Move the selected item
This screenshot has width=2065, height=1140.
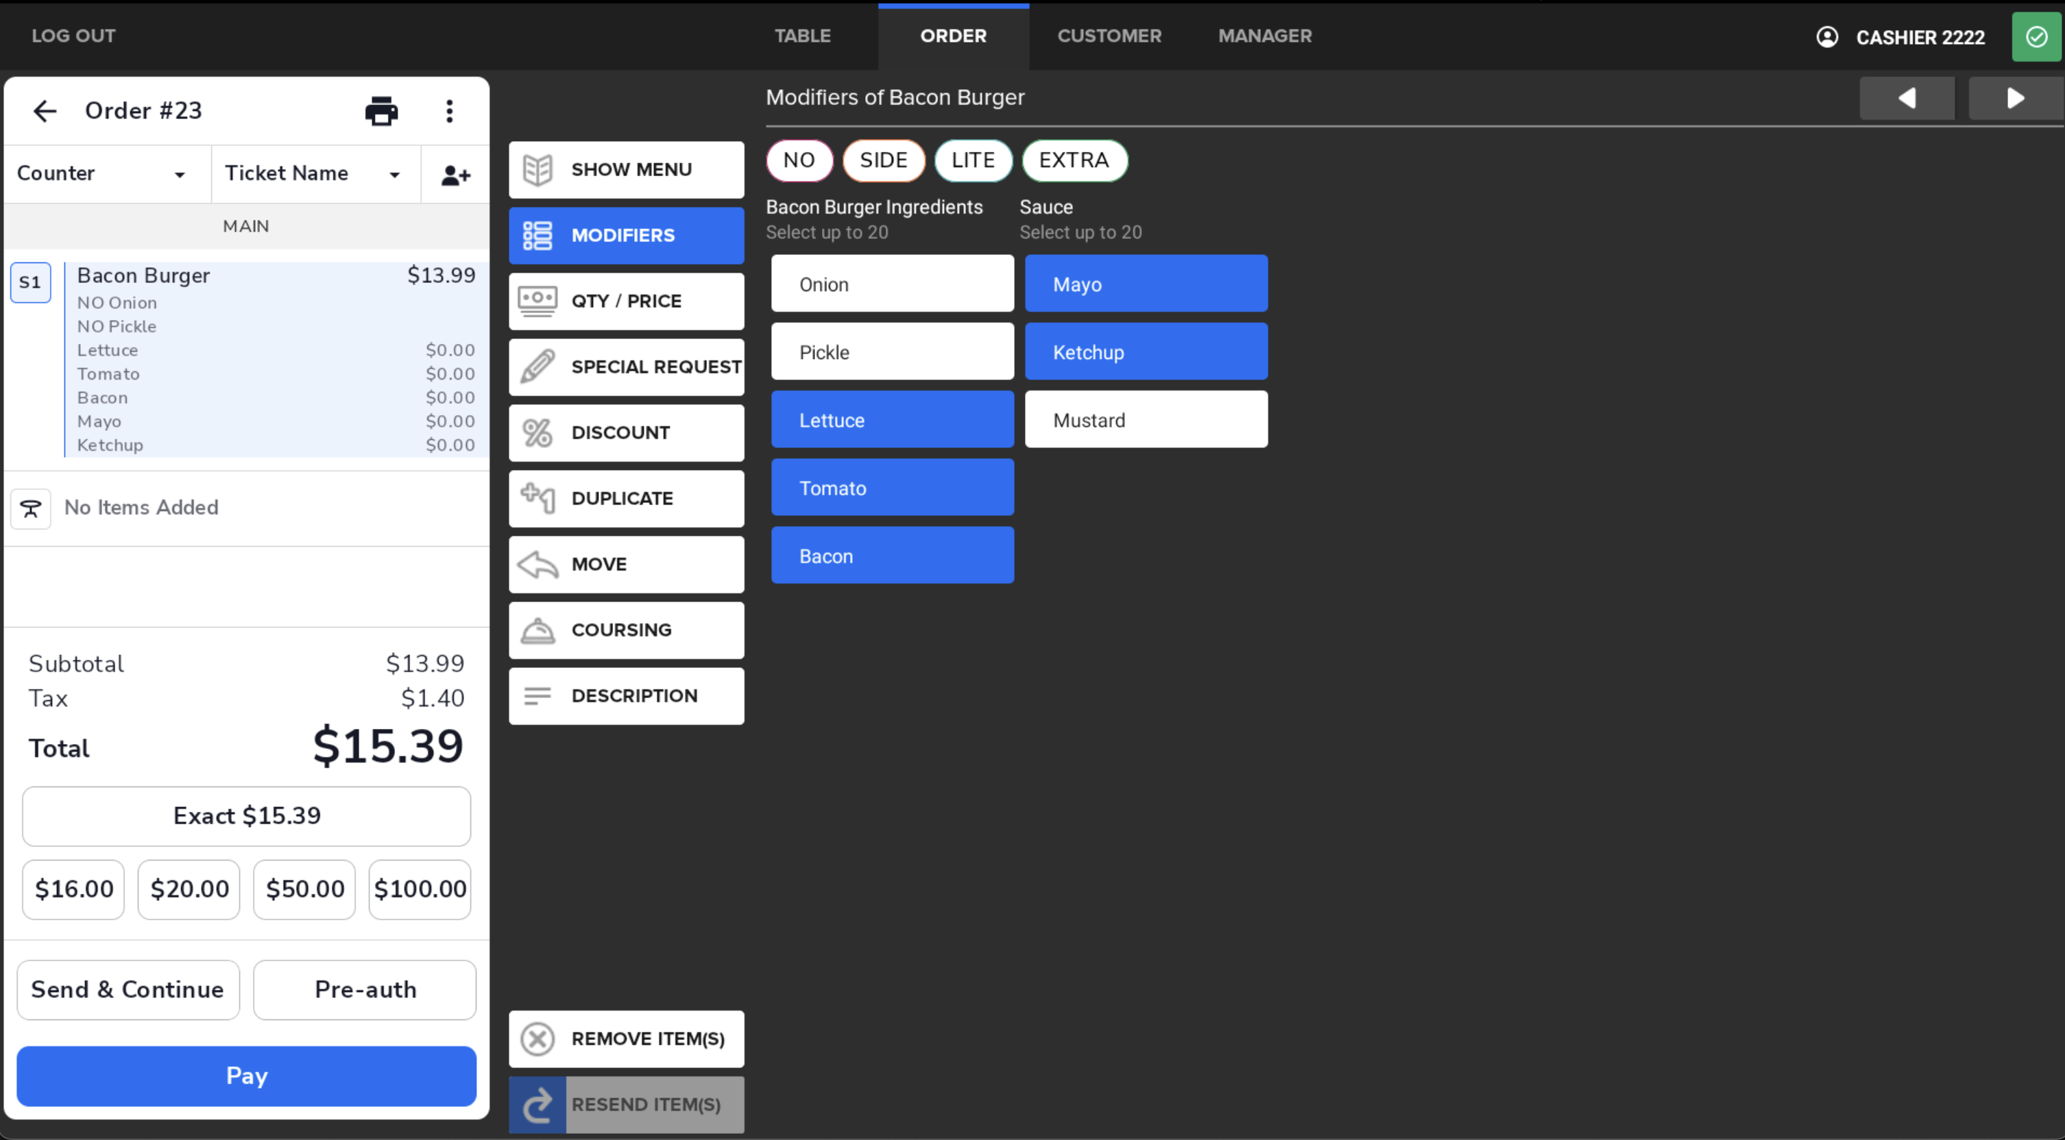(x=626, y=564)
